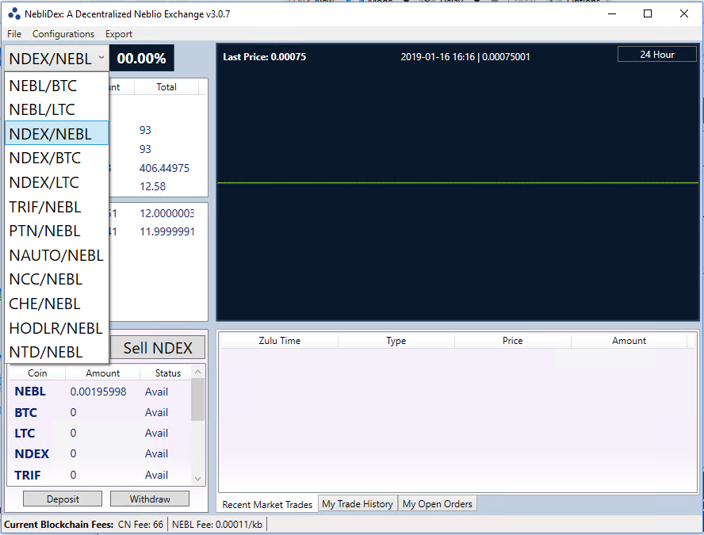Click buy order total 11.9999991
Viewport: 704px width, 535px height.
pyautogui.click(x=167, y=231)
